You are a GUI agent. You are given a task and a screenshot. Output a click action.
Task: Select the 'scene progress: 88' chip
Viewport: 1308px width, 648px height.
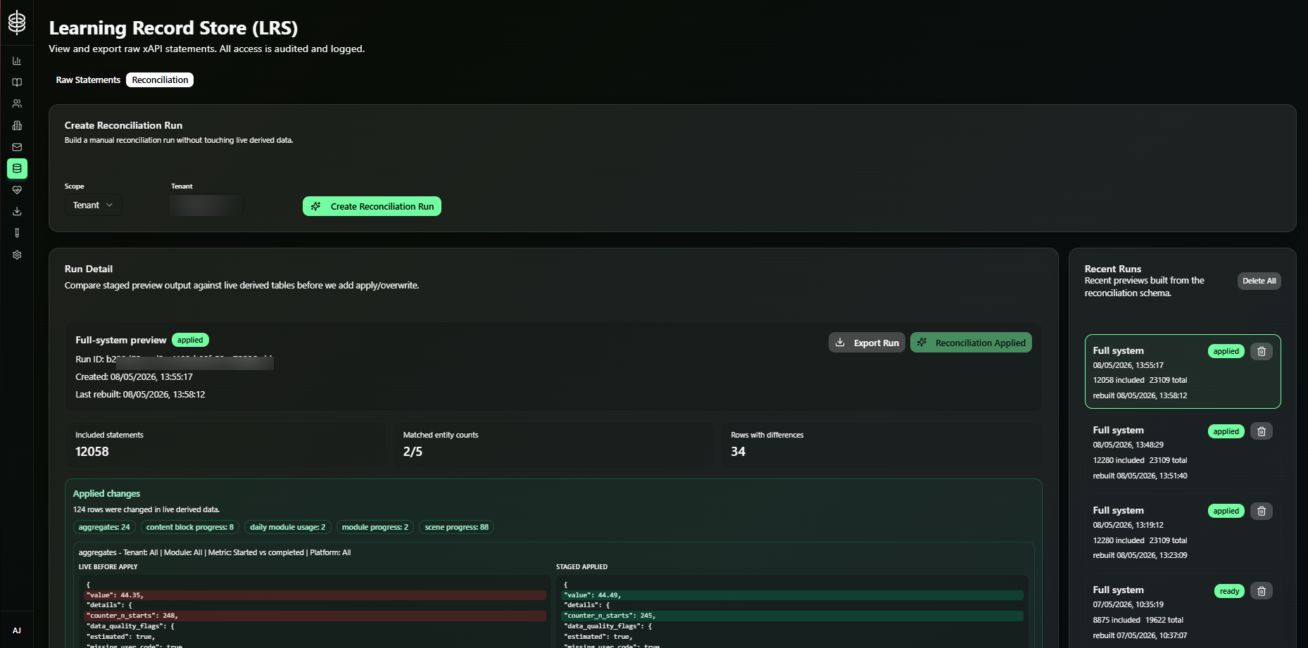pos(456,527)
